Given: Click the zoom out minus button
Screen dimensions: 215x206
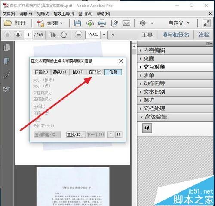Looking at the screenshot, I should pos(78,35).
